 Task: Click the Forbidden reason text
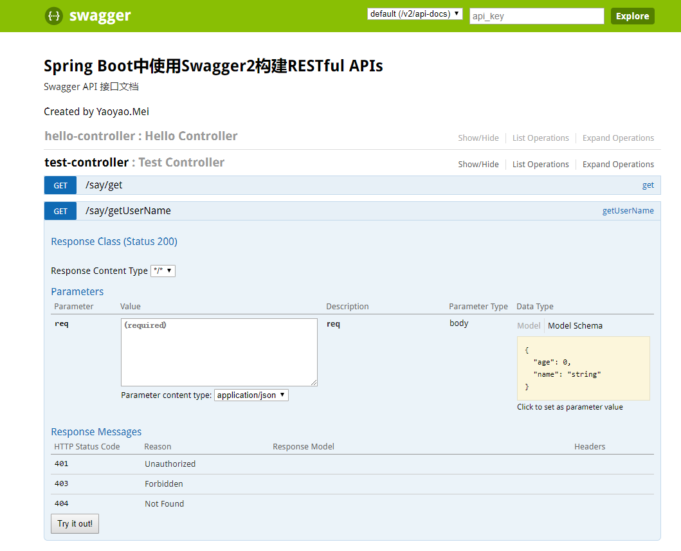click(x=164, y=483)
